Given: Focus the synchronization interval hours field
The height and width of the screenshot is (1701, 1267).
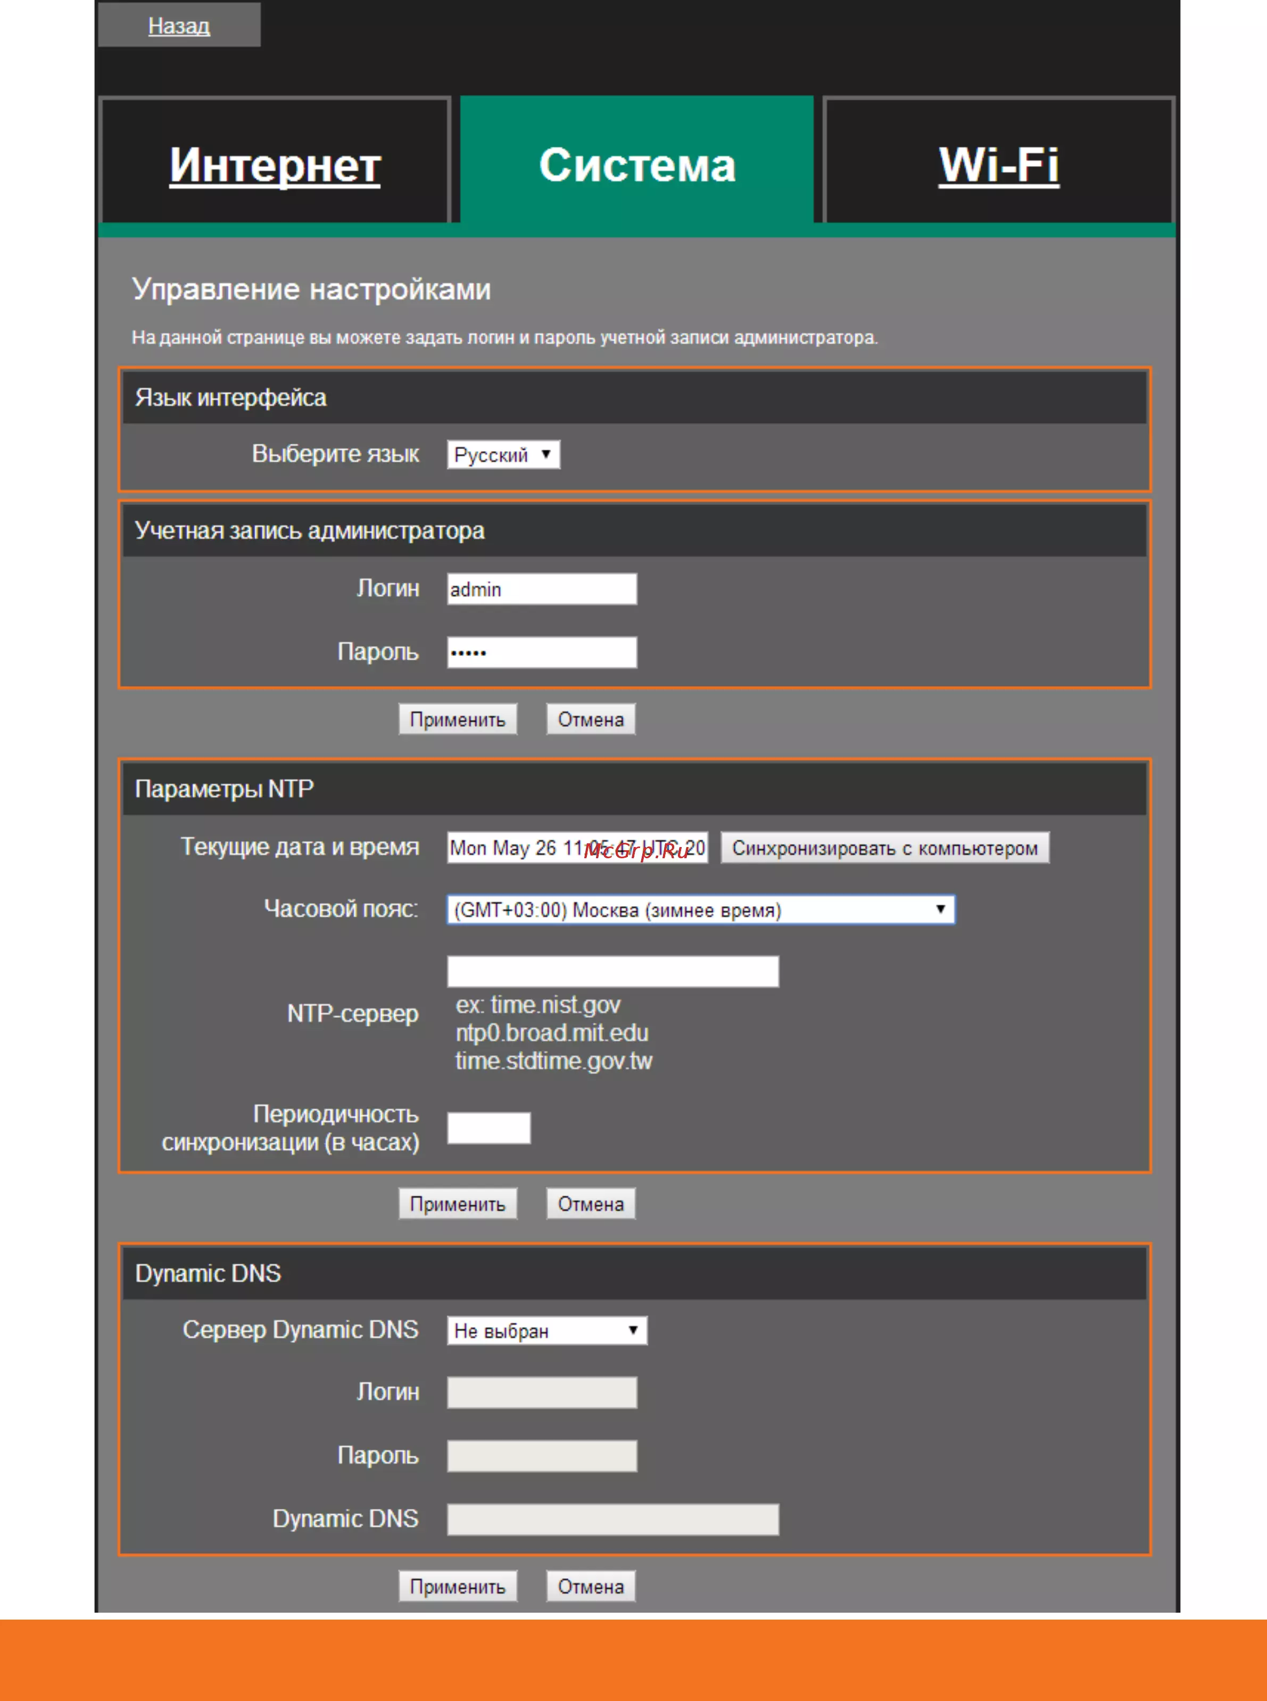Looking at the screenshot, I should [488, 1128].
